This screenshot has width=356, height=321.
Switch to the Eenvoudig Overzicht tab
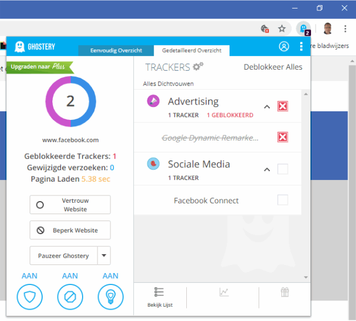pyautogui.click(x=116, y=50)
